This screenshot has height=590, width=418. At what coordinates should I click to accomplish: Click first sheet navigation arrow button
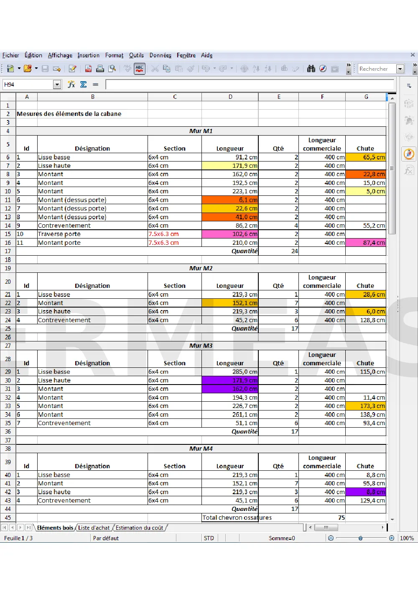pos(5,528)
